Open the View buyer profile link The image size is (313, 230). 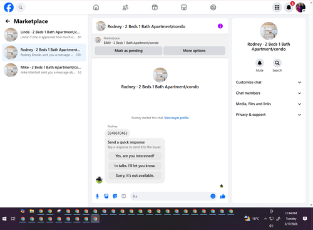click(177, 118)
